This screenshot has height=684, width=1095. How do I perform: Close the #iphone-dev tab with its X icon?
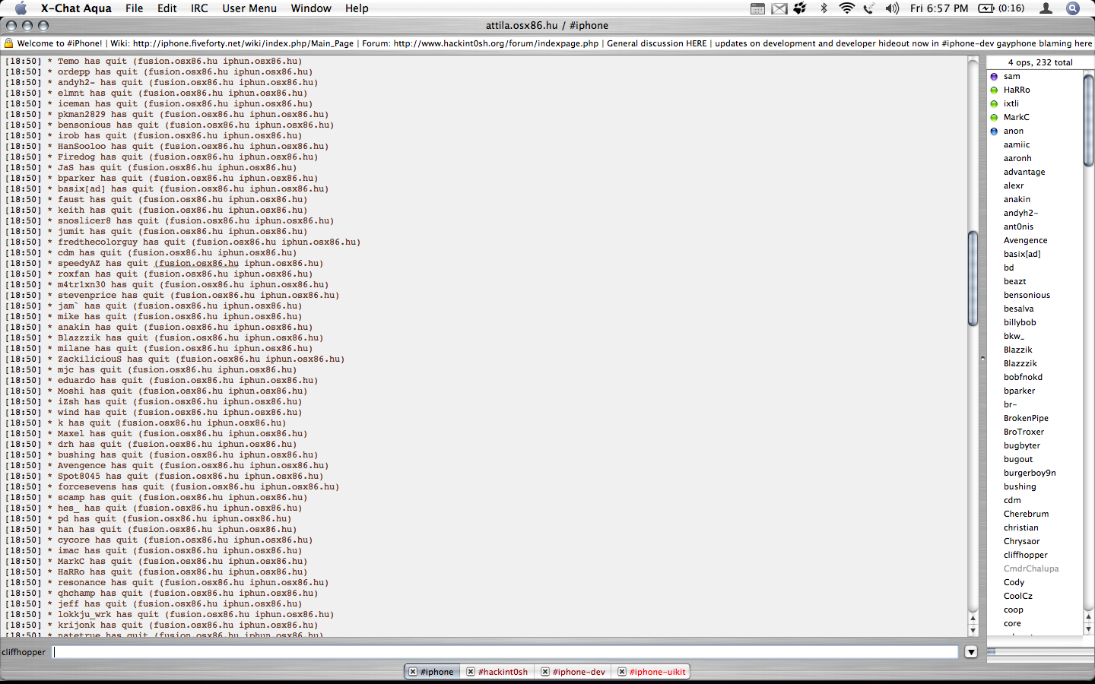545,672
